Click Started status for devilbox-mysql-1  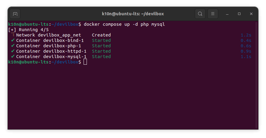[x=101, y=57]
